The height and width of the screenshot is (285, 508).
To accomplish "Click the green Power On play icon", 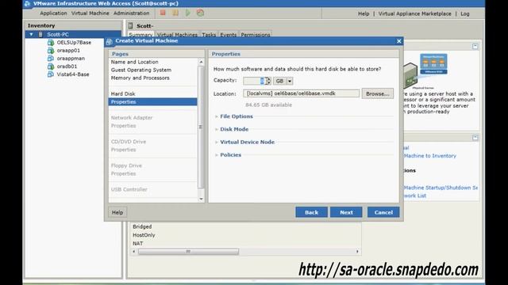I will [188, 13].
